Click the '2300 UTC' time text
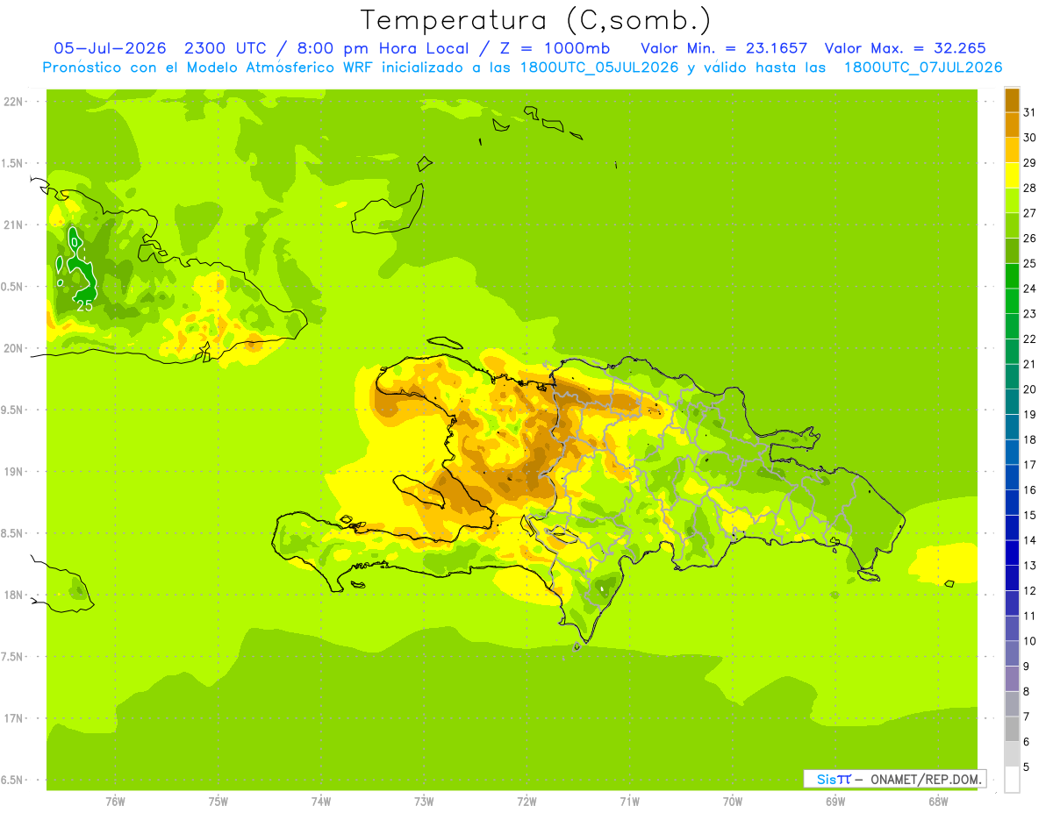 click(228, 48)
